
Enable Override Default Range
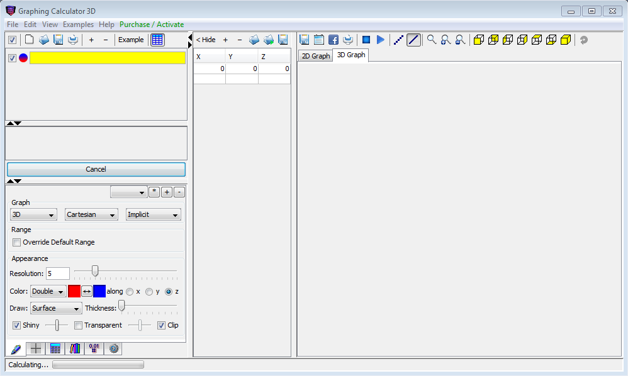pos(16,242)
